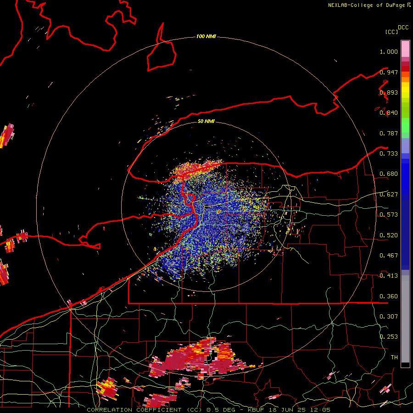Click the 0.680 legend value
Screen dimensions: 413x413
coord(389,174)
